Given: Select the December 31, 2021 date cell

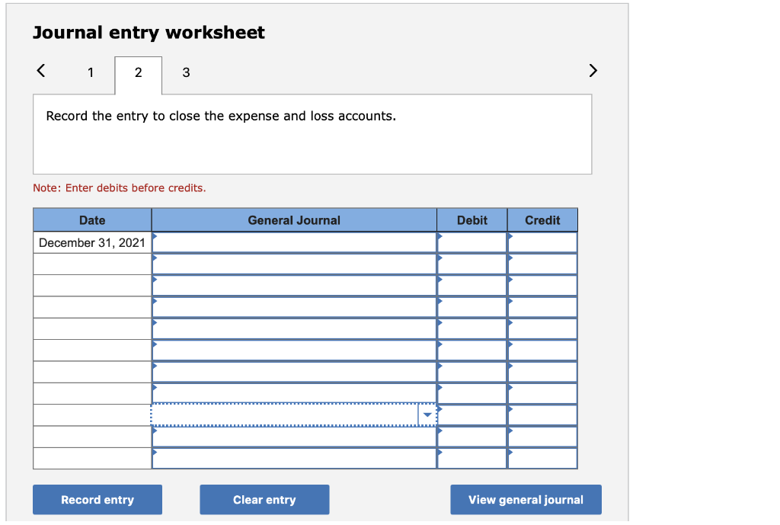Looking at the screenshot, I should tap(91, 242).
